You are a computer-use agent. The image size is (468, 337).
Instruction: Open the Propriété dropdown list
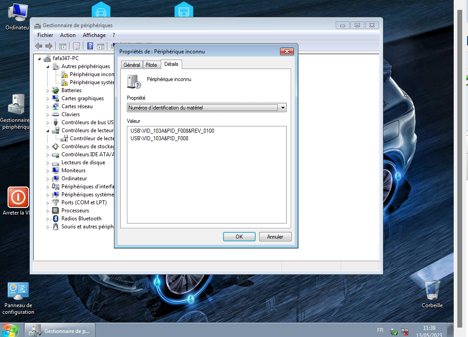click(x=282, y=107)
